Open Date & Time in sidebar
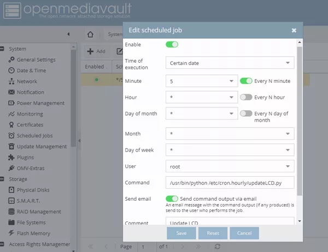This screenshot has height=252, width=328. pyautogui.click(x=31, y=70)
